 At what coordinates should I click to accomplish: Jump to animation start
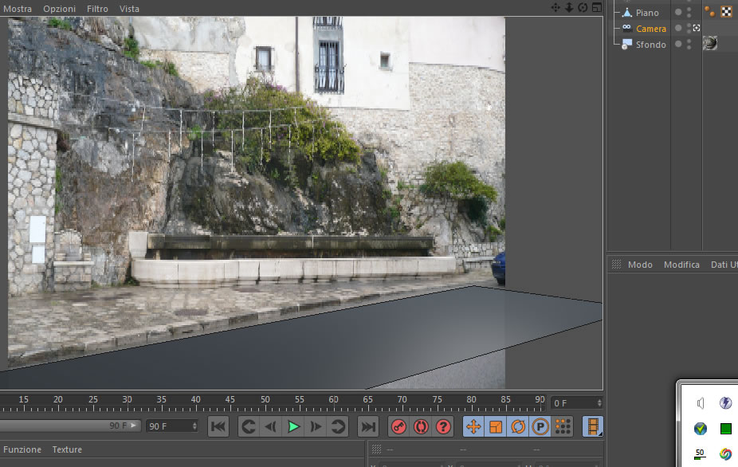218,427
